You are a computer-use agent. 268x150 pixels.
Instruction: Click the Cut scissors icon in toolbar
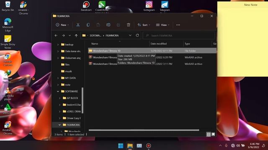pos(78,25)
